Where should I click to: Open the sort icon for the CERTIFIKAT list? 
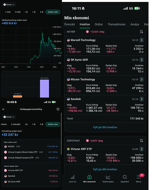(x=141, y=141)
